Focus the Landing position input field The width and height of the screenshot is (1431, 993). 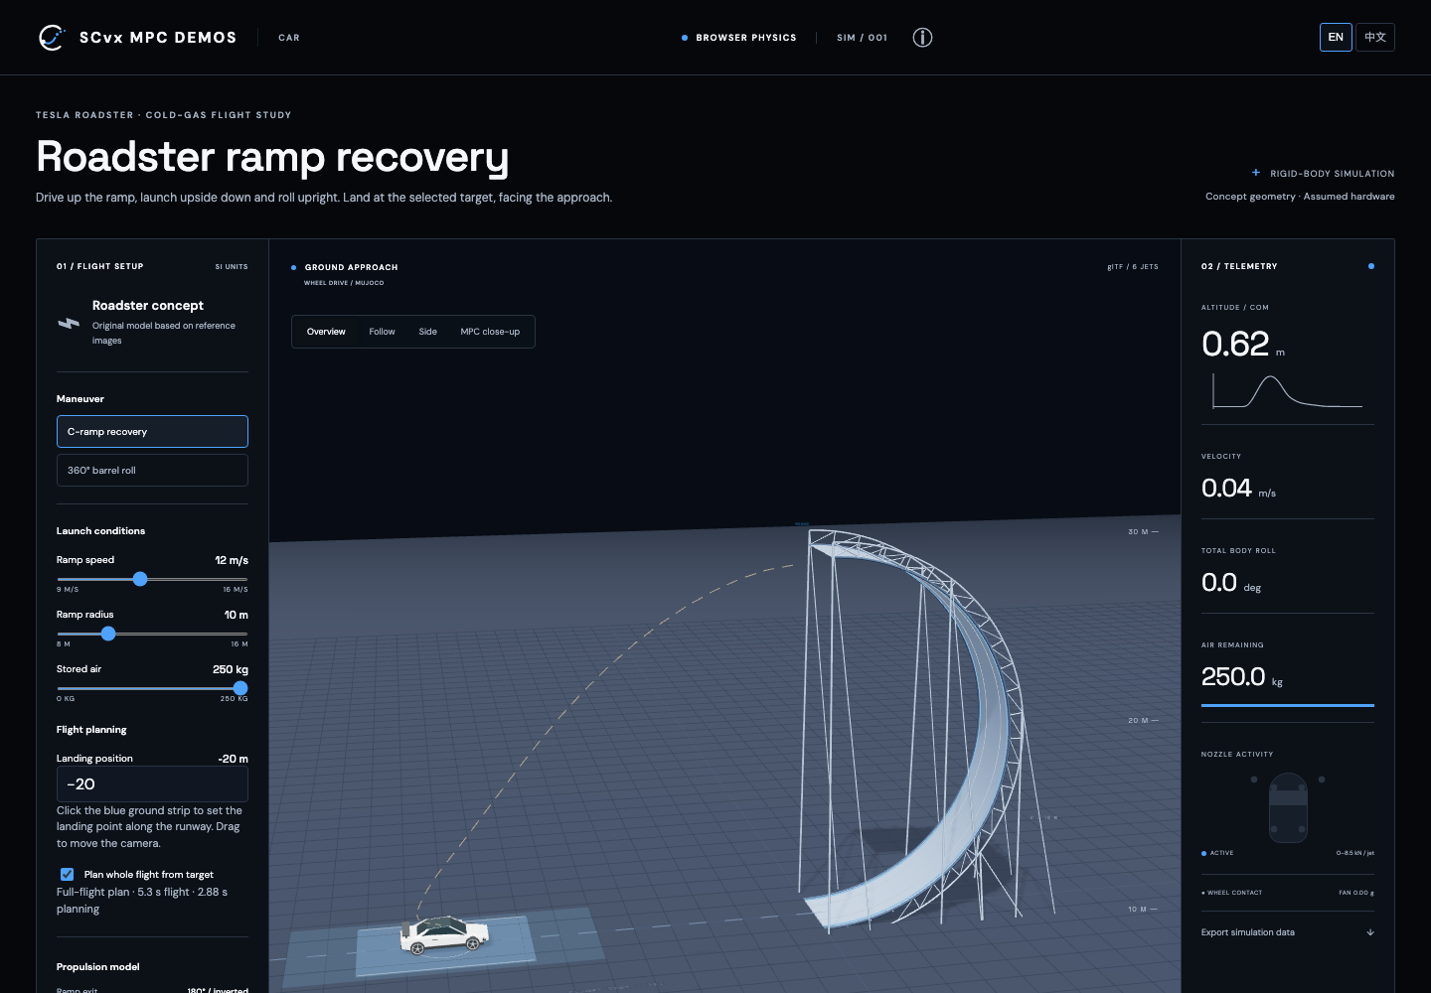pos(152,784)
